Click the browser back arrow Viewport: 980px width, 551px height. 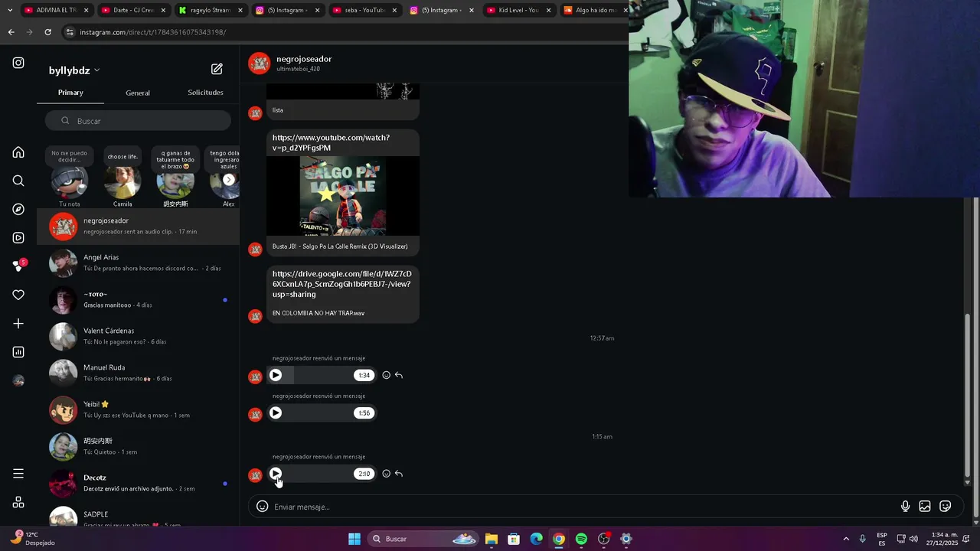tap(11, 32)
